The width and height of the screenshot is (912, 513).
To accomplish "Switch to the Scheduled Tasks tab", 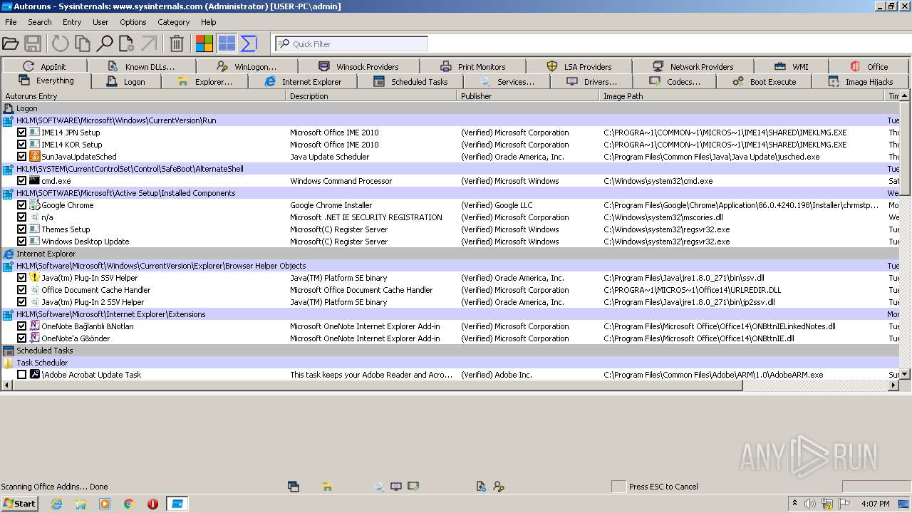I will point(410,82).
